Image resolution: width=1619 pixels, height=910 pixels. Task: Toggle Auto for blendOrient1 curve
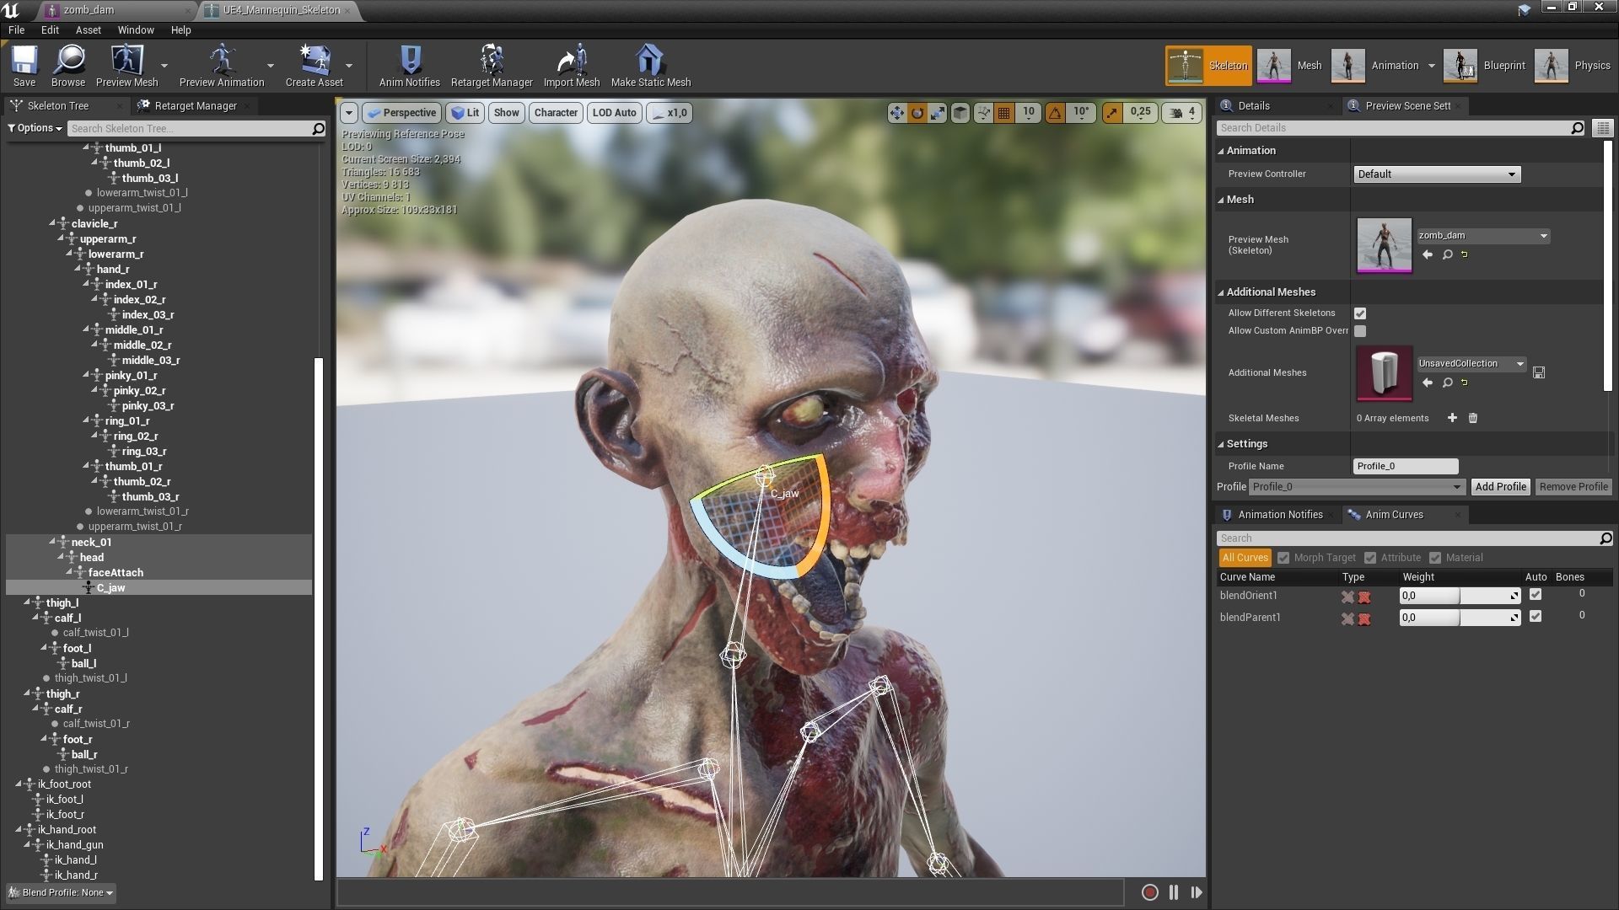(1536, 595)
